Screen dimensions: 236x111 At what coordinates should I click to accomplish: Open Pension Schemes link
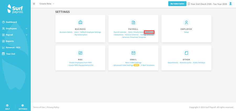tap(132, 35)
